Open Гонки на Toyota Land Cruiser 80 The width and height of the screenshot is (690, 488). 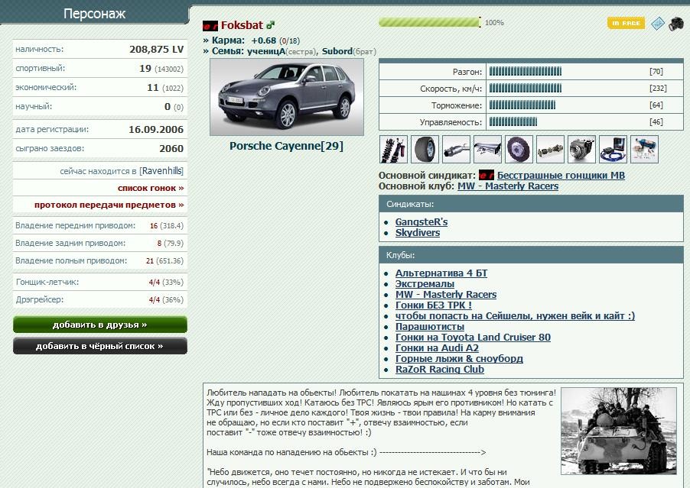point(473,338)
